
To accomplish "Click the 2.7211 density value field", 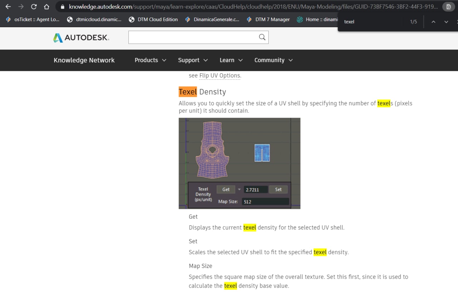I will coord(256,190).
